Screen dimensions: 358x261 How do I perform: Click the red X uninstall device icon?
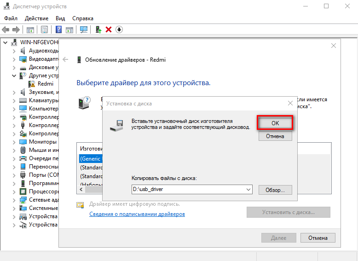(109, 29)
